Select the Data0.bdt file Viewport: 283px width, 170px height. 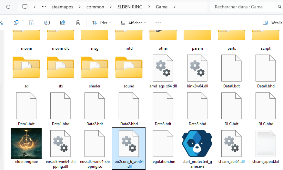(232, 72)
